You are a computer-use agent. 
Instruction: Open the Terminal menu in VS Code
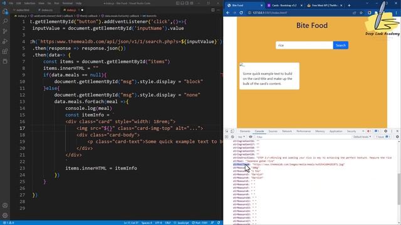click(68, 3)
